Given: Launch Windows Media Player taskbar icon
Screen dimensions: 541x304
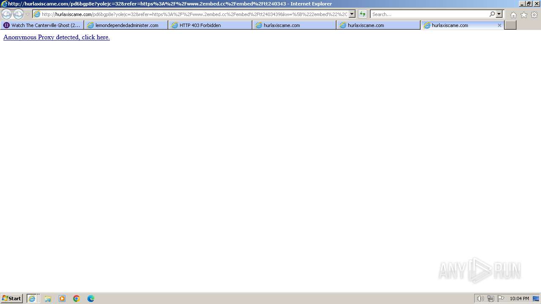Looking at the screenshot, I should point(62,299).
